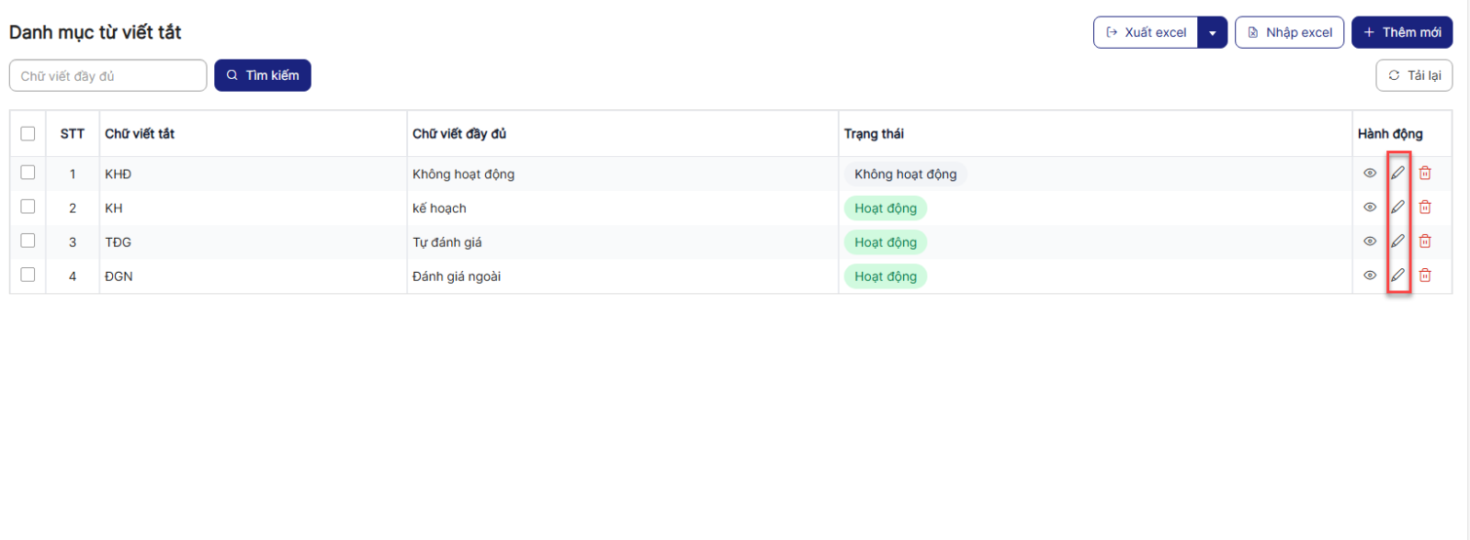Expand the Xuất excel dropdown arrow
1470x540 pixels.
coord(1213,32)
